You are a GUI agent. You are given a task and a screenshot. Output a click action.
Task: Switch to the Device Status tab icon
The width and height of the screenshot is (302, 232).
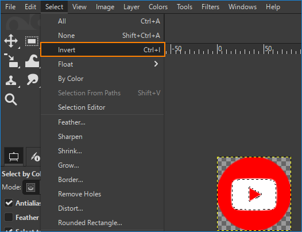35,157
